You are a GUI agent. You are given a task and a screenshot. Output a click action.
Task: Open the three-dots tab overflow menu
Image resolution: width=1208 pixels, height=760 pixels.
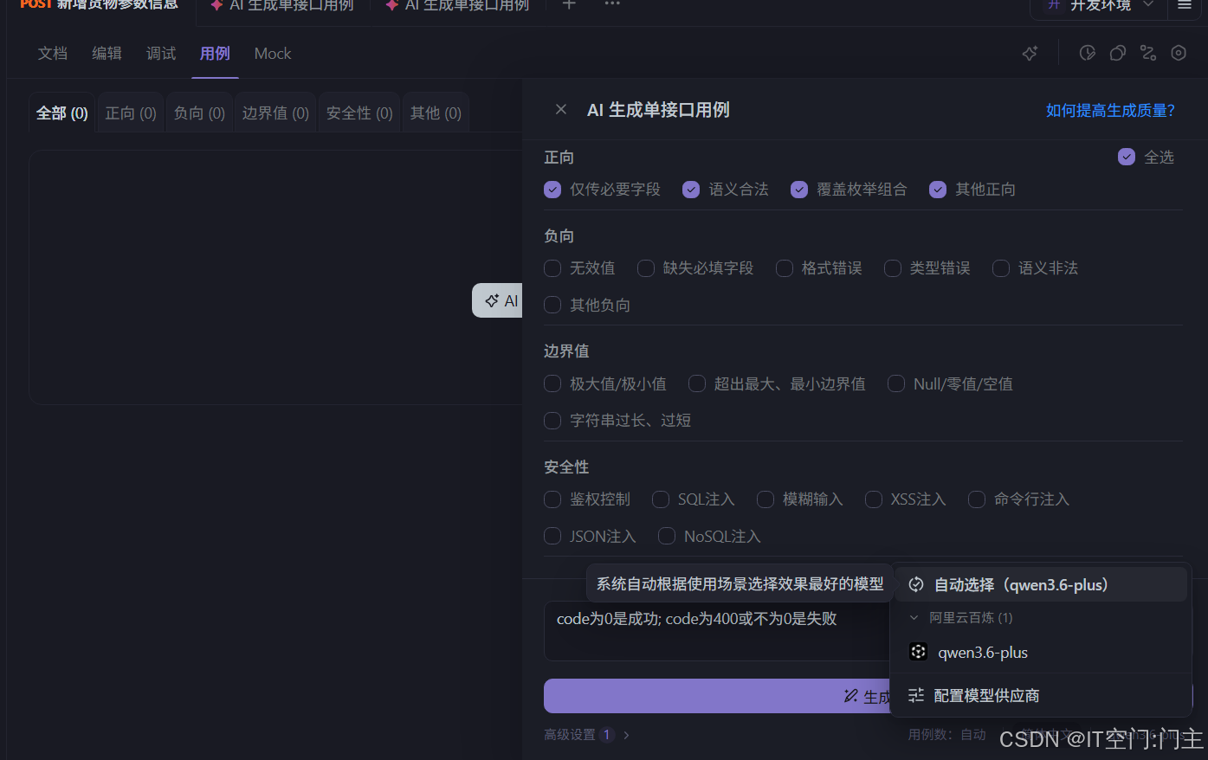(x=612, y=4)
